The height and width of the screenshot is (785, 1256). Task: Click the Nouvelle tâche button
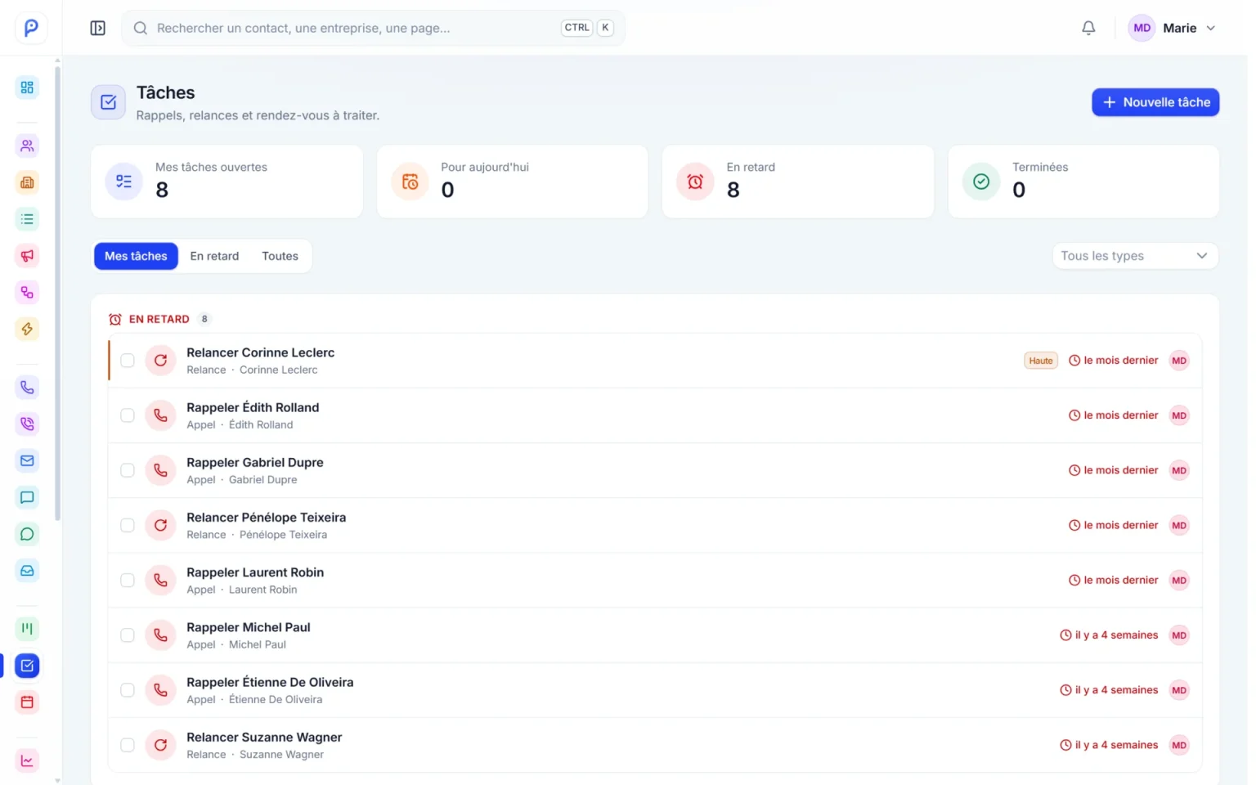point(1155,102)
